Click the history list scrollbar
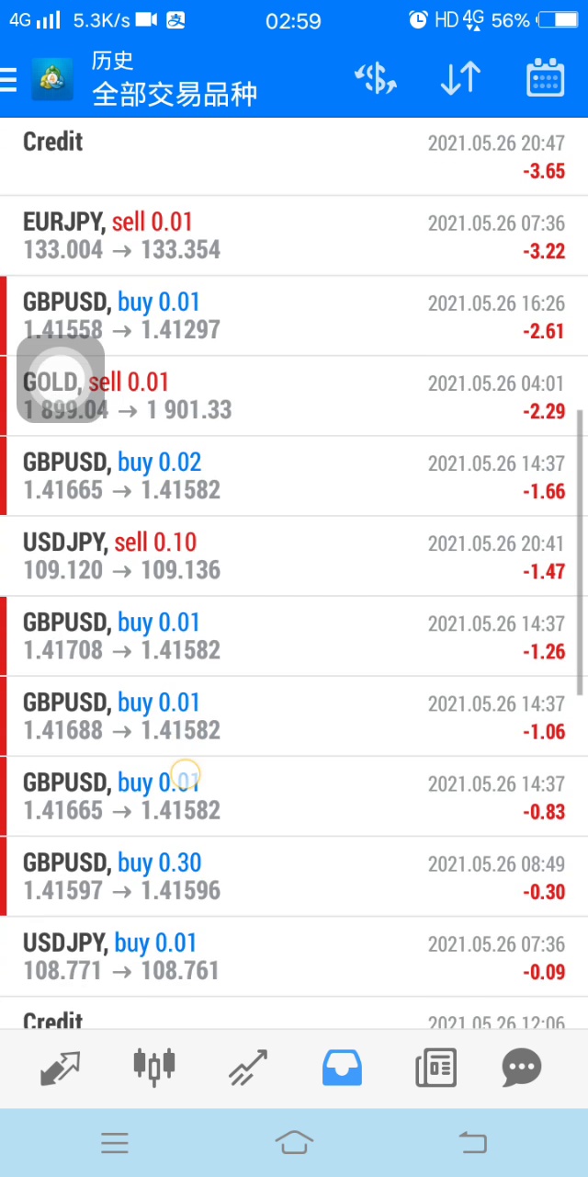This screenshot has height=1177, width=588. coord(581,552)
